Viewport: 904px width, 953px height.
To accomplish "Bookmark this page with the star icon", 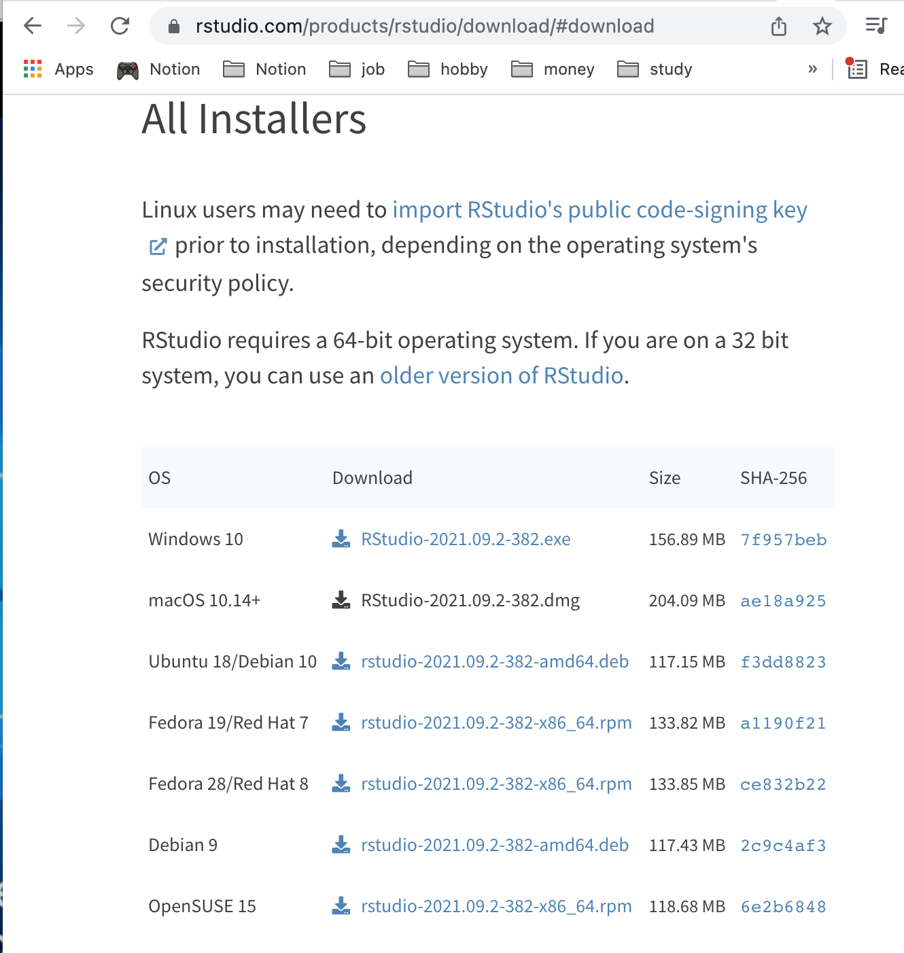I will click(822, 27).
